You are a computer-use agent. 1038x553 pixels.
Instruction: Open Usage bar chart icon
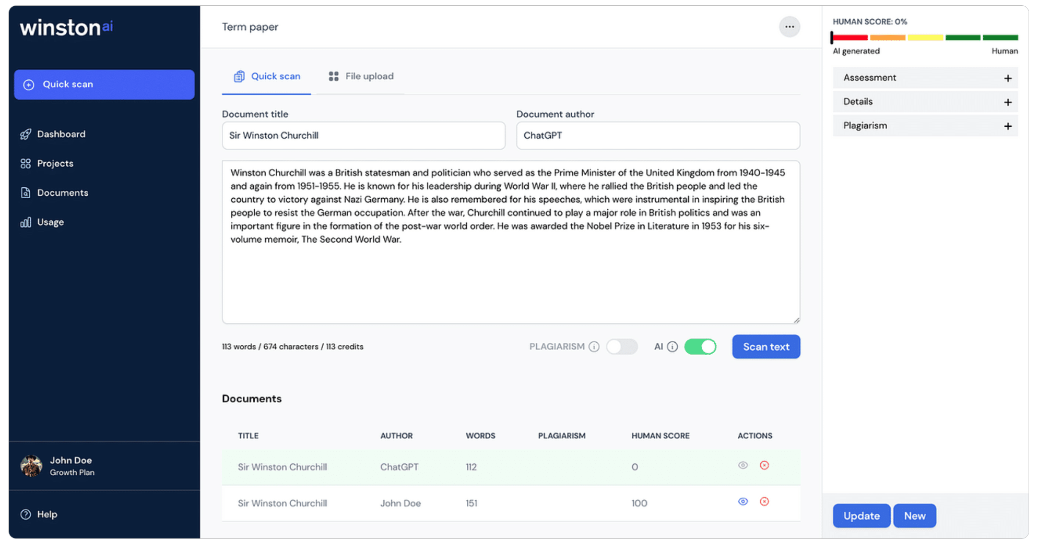[26, 222]
